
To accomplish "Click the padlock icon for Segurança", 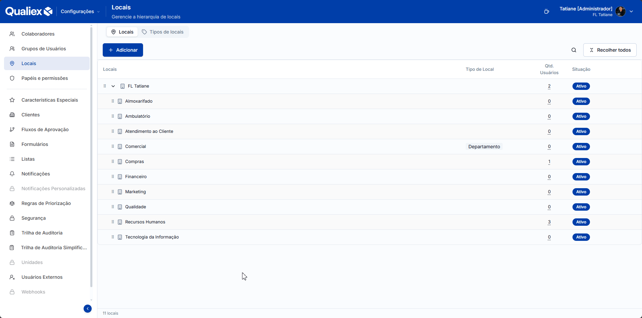I will pyautogui.click(x=12, y=218).
